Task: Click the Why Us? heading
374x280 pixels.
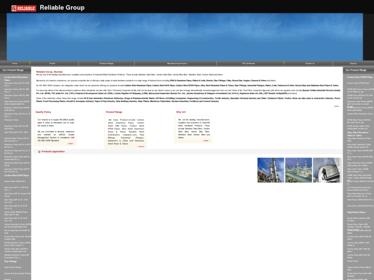Action: point(181,112)
